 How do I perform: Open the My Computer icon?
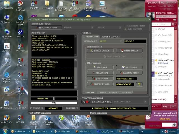click(x=7, y=19)
